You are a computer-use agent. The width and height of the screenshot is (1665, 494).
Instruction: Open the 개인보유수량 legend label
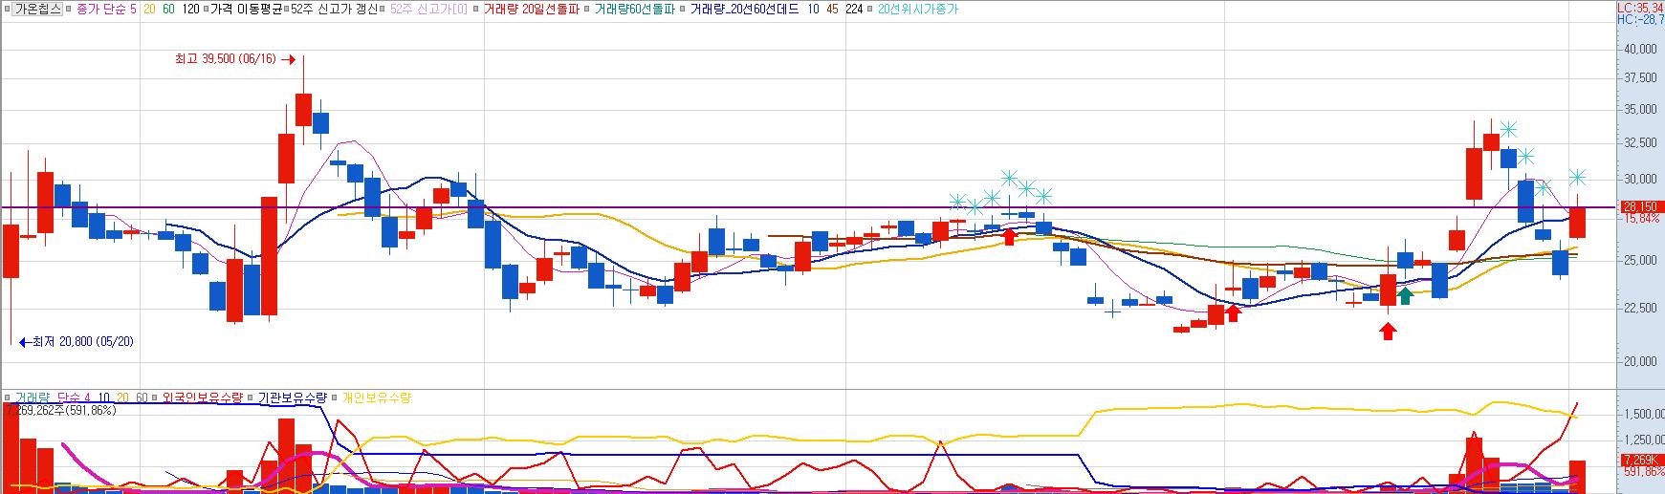(376, 397)
